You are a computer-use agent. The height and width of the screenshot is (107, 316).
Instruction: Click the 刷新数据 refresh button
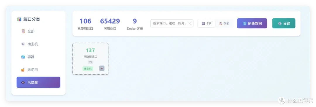point(252,23)
